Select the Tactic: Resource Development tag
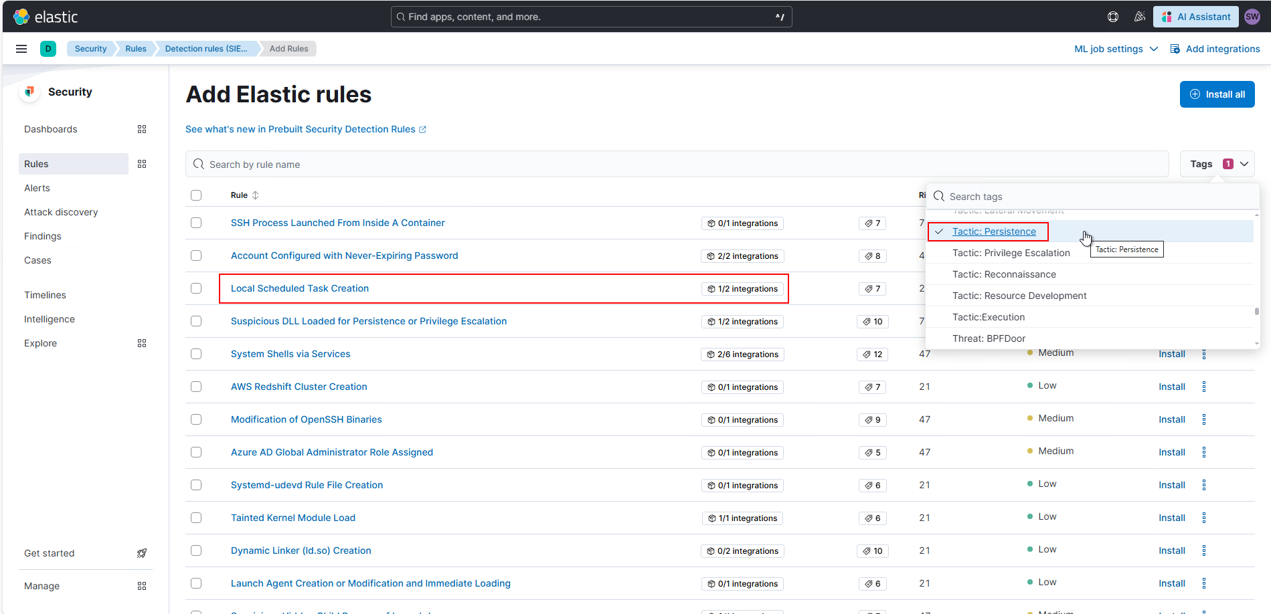 (x=1090, y=296)
